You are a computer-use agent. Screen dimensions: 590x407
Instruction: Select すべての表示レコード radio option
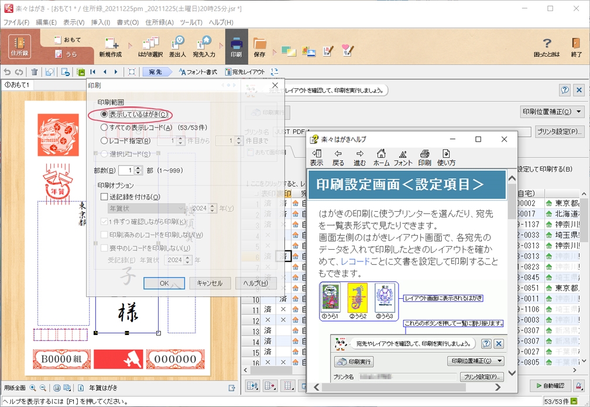104,127
